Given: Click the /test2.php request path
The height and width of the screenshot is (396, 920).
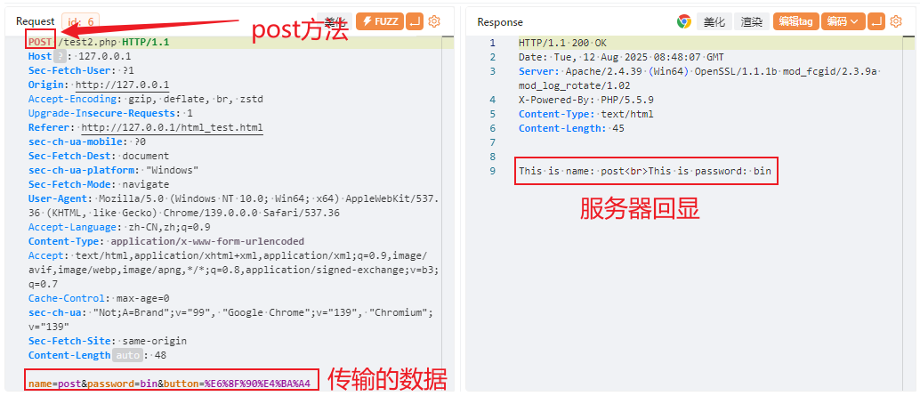Looking at the screenshot, I should [88, 42].
